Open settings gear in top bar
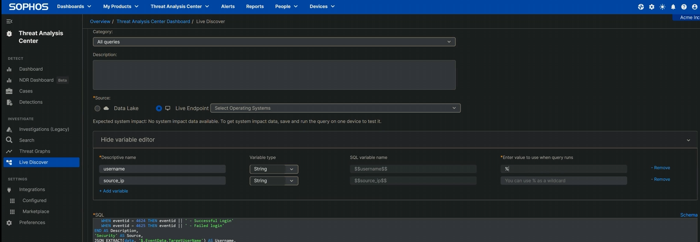This screenshot has height=242, width=700. point(652,7)
